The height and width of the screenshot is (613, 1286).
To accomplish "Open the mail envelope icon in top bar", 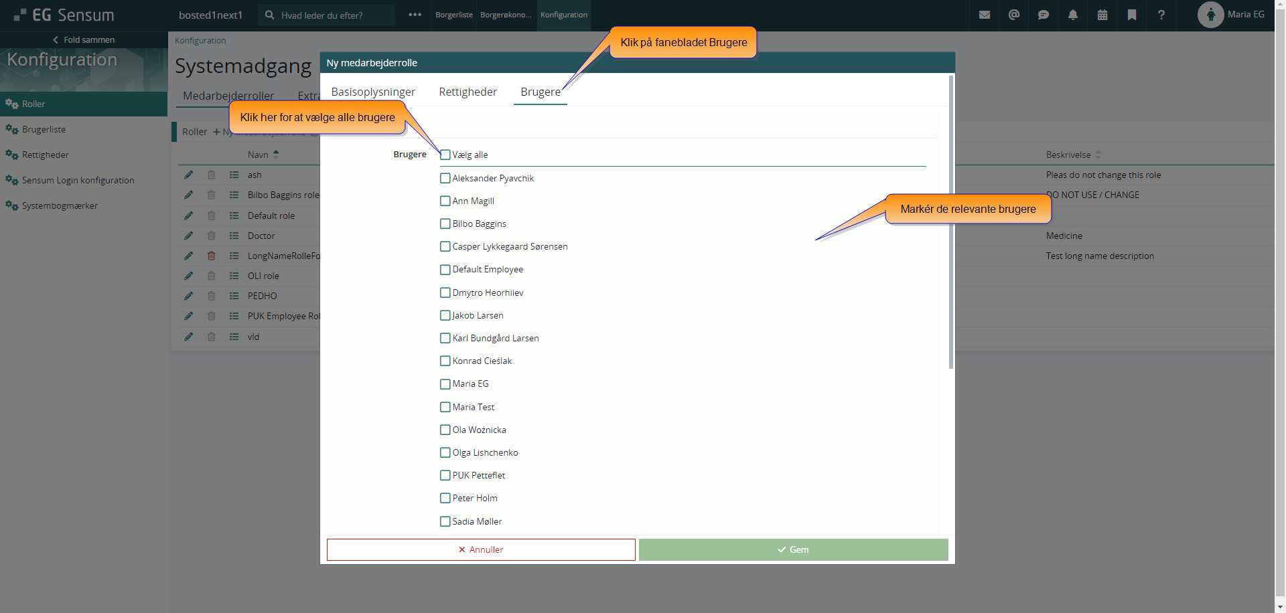I will [x=984, y=15].
